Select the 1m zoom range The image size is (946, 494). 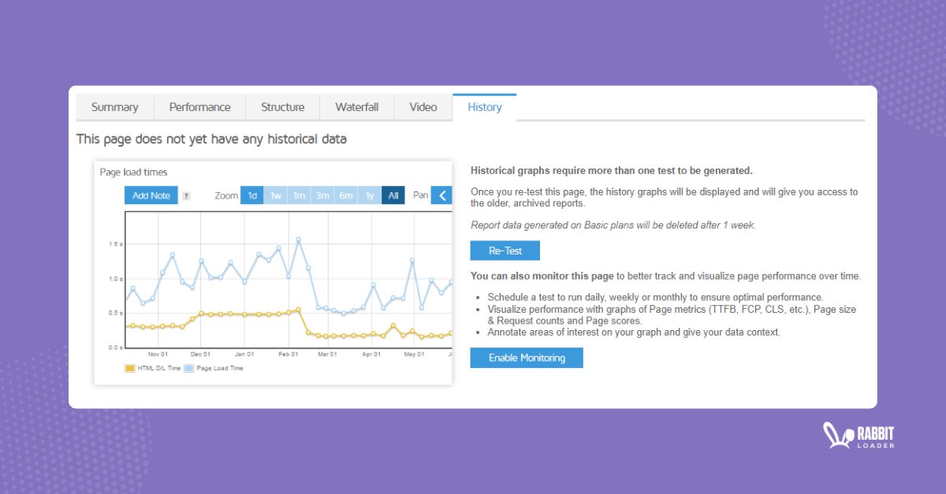(x=299, y=195)
